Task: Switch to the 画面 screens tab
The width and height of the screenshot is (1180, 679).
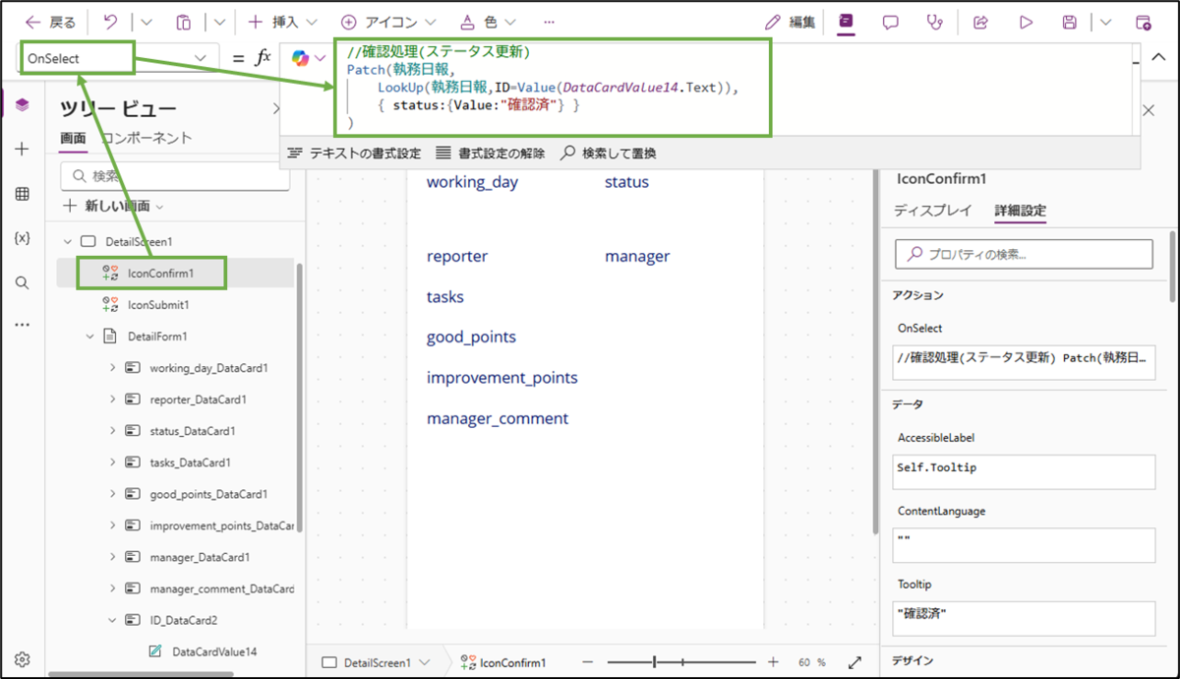Action: point(73,139)
